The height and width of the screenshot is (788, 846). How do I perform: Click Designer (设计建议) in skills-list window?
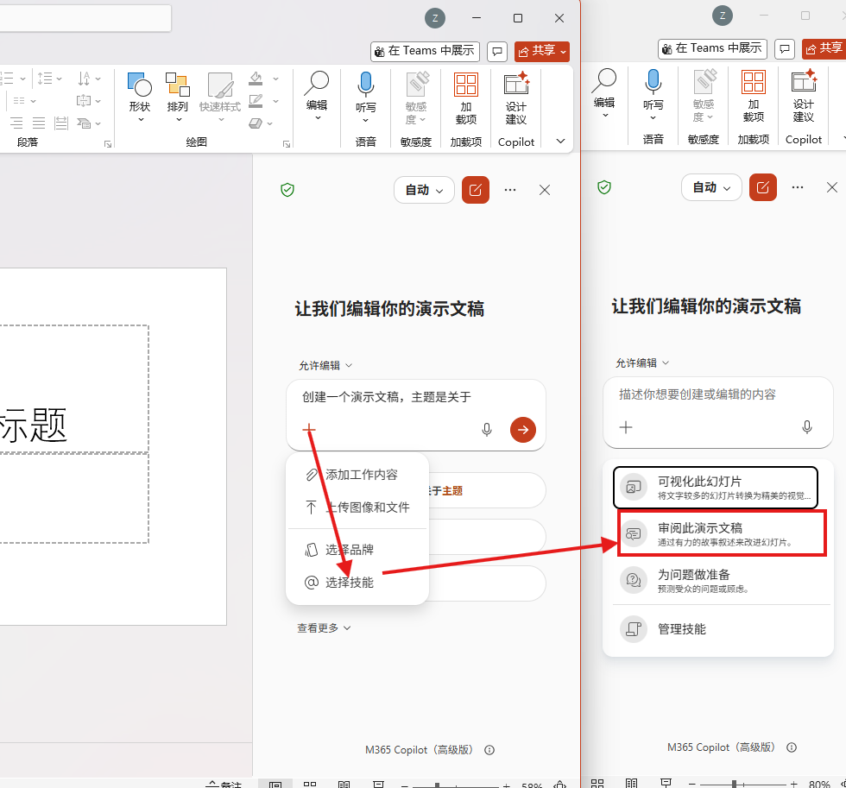click(x=804, y=96)
